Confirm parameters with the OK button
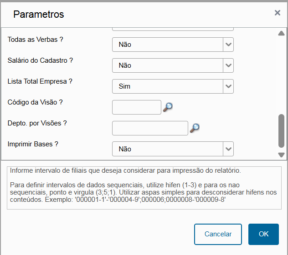The width and height of the screenshot is (288, 255). [x=263, y=234]
